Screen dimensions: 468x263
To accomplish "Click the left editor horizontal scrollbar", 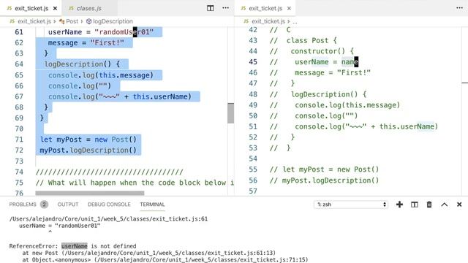I will (x=90, y=193).
